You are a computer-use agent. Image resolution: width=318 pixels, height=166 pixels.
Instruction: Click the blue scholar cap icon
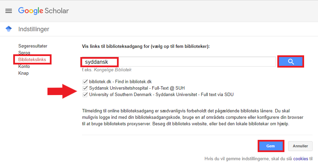coord(8,29)
